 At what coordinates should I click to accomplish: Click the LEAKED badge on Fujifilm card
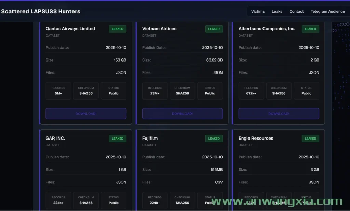pos(214,139)
